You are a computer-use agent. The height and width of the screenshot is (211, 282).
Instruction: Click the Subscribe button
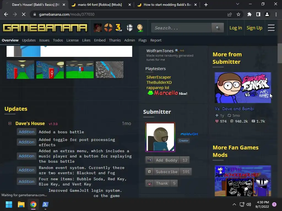pos(168,172)
